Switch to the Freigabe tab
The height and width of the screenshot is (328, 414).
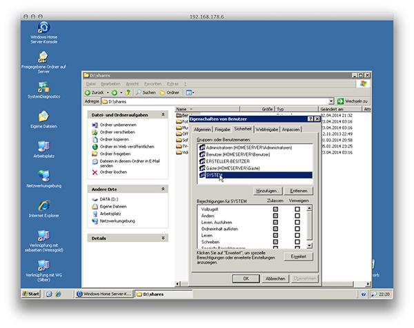tap(222, 129)
